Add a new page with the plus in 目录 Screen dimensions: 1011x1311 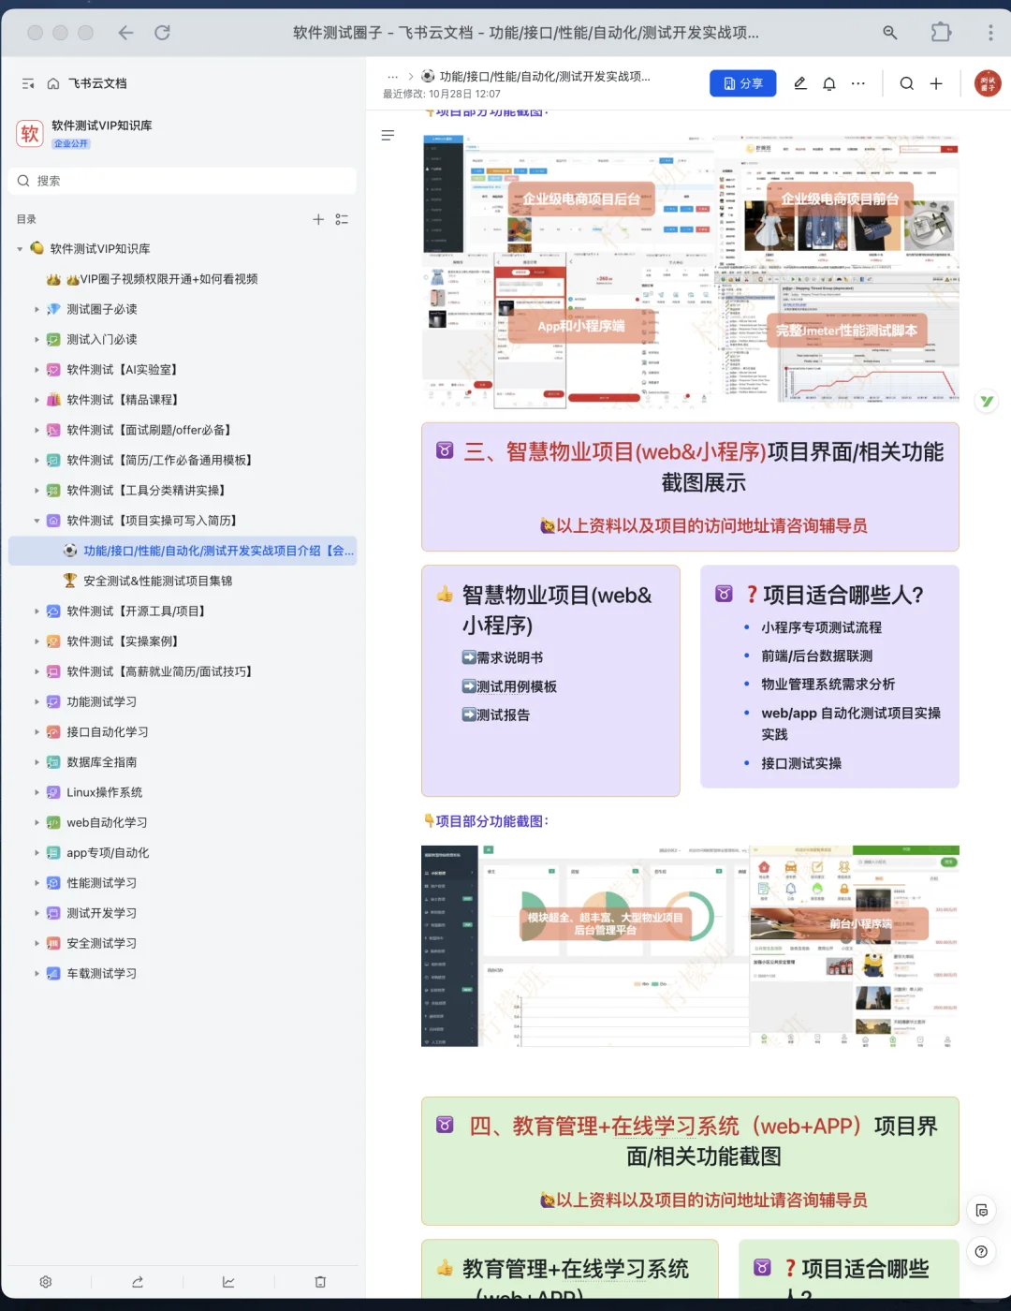click(x=318, y=219)
